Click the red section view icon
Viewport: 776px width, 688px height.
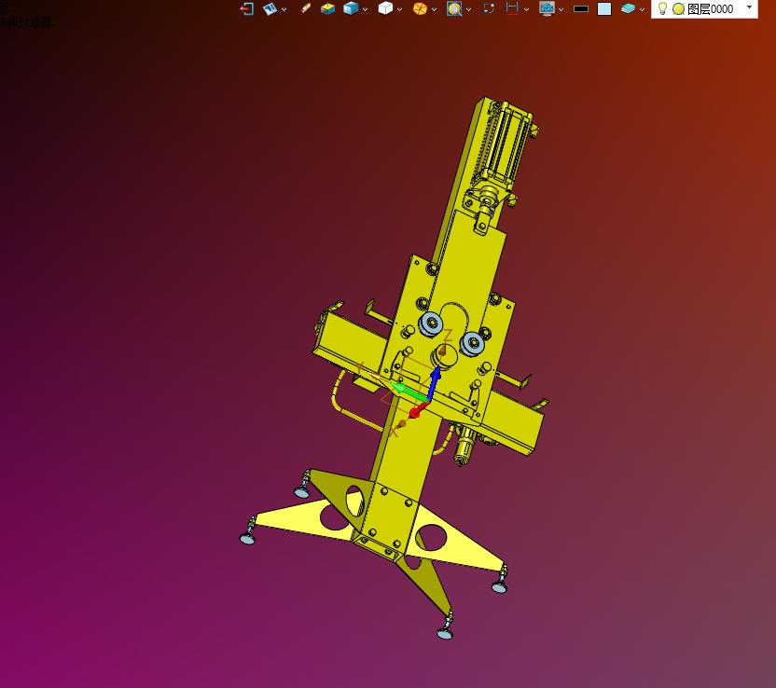512,8
